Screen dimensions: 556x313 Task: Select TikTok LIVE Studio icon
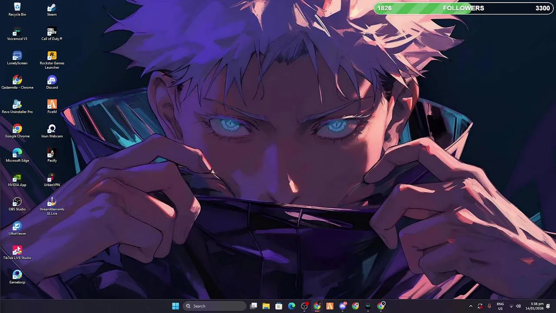point(17,253)
